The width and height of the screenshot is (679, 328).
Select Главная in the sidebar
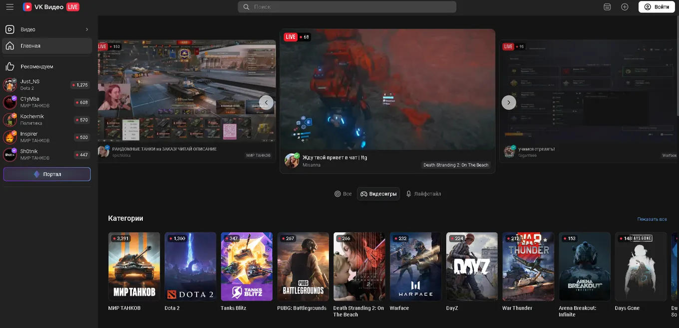47,46
